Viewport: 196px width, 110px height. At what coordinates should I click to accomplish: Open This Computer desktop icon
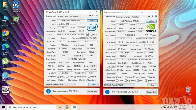click(5, 21)
